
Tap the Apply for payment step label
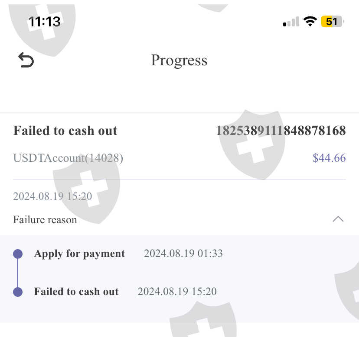click(x=79, y=254)
